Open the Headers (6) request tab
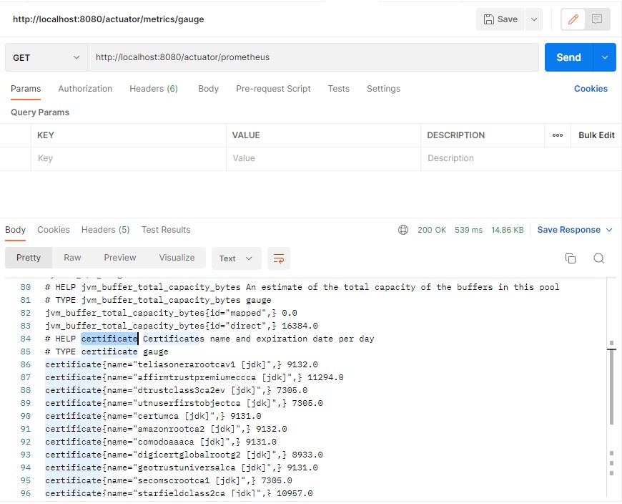622x504 pixels. click(x=154, y=89)
